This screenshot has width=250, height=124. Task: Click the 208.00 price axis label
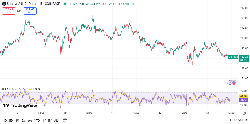(244, 18)
